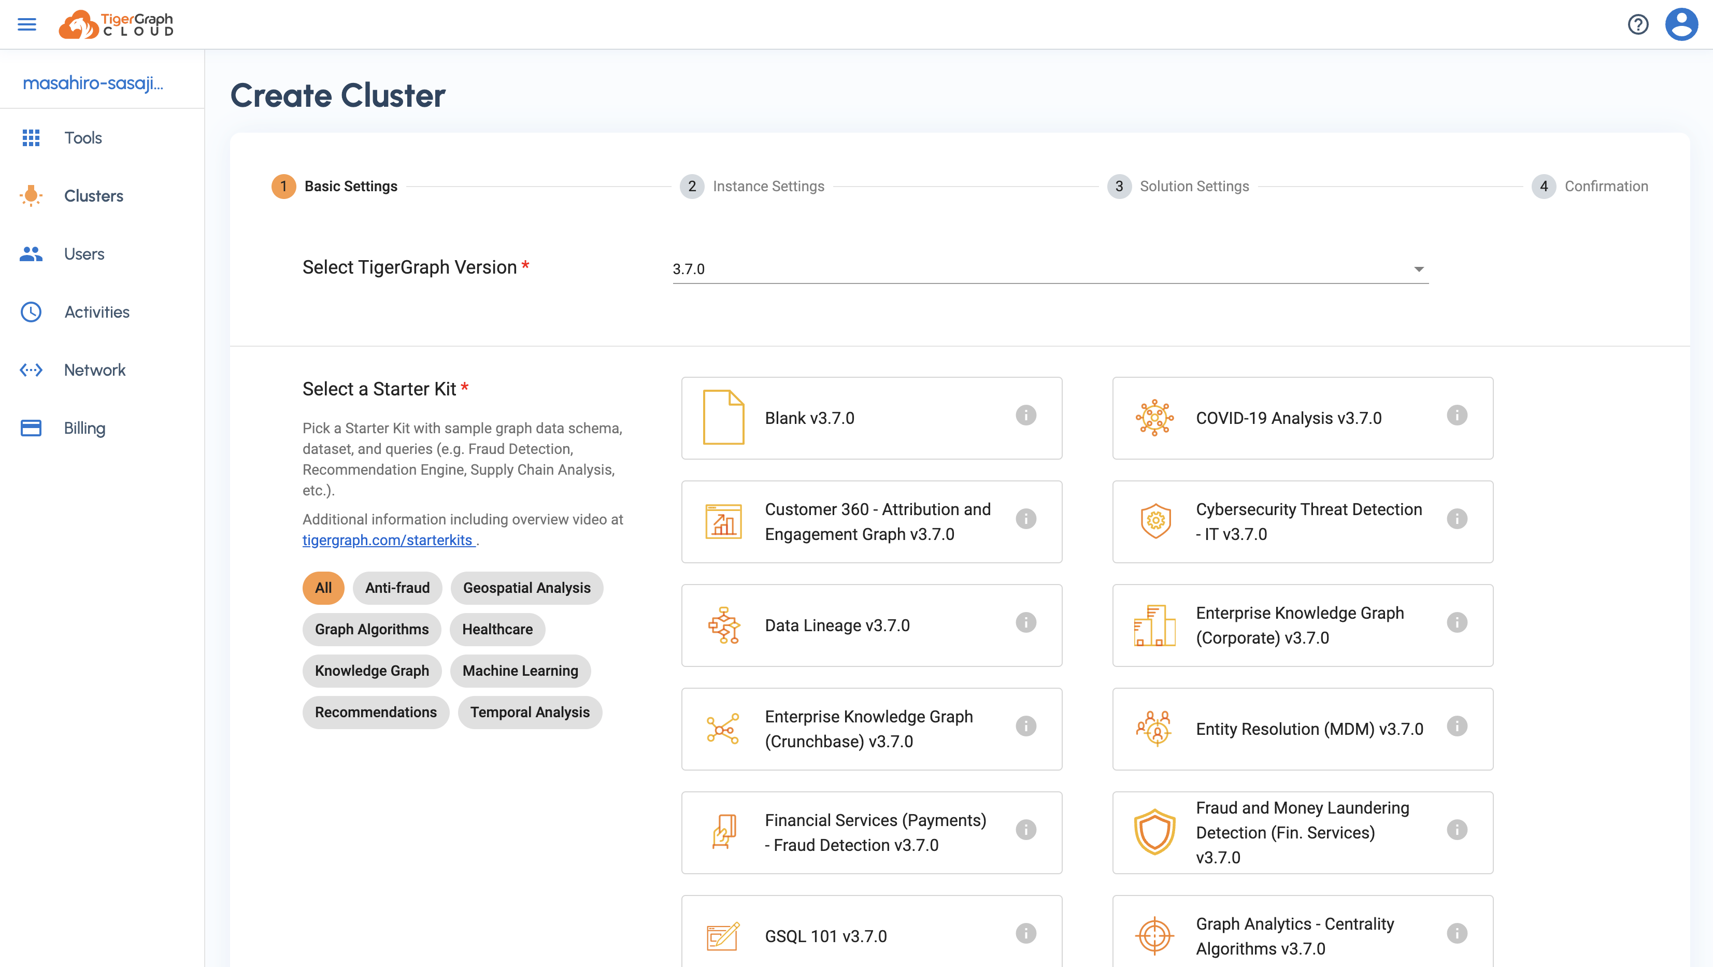
Task: Expand the TigerGraph Version dropdown arrow
Action: pos(1418,269)
